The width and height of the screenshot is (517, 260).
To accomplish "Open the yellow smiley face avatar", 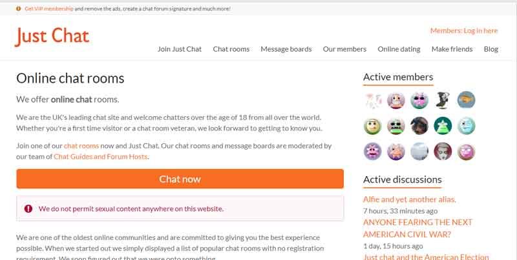I will [x=373, y=126].
